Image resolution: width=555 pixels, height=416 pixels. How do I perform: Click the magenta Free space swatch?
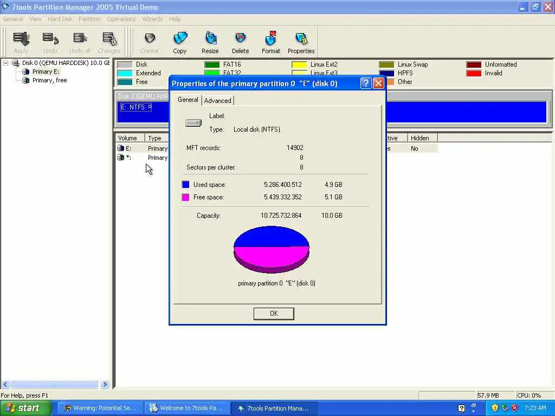point(185,197)
